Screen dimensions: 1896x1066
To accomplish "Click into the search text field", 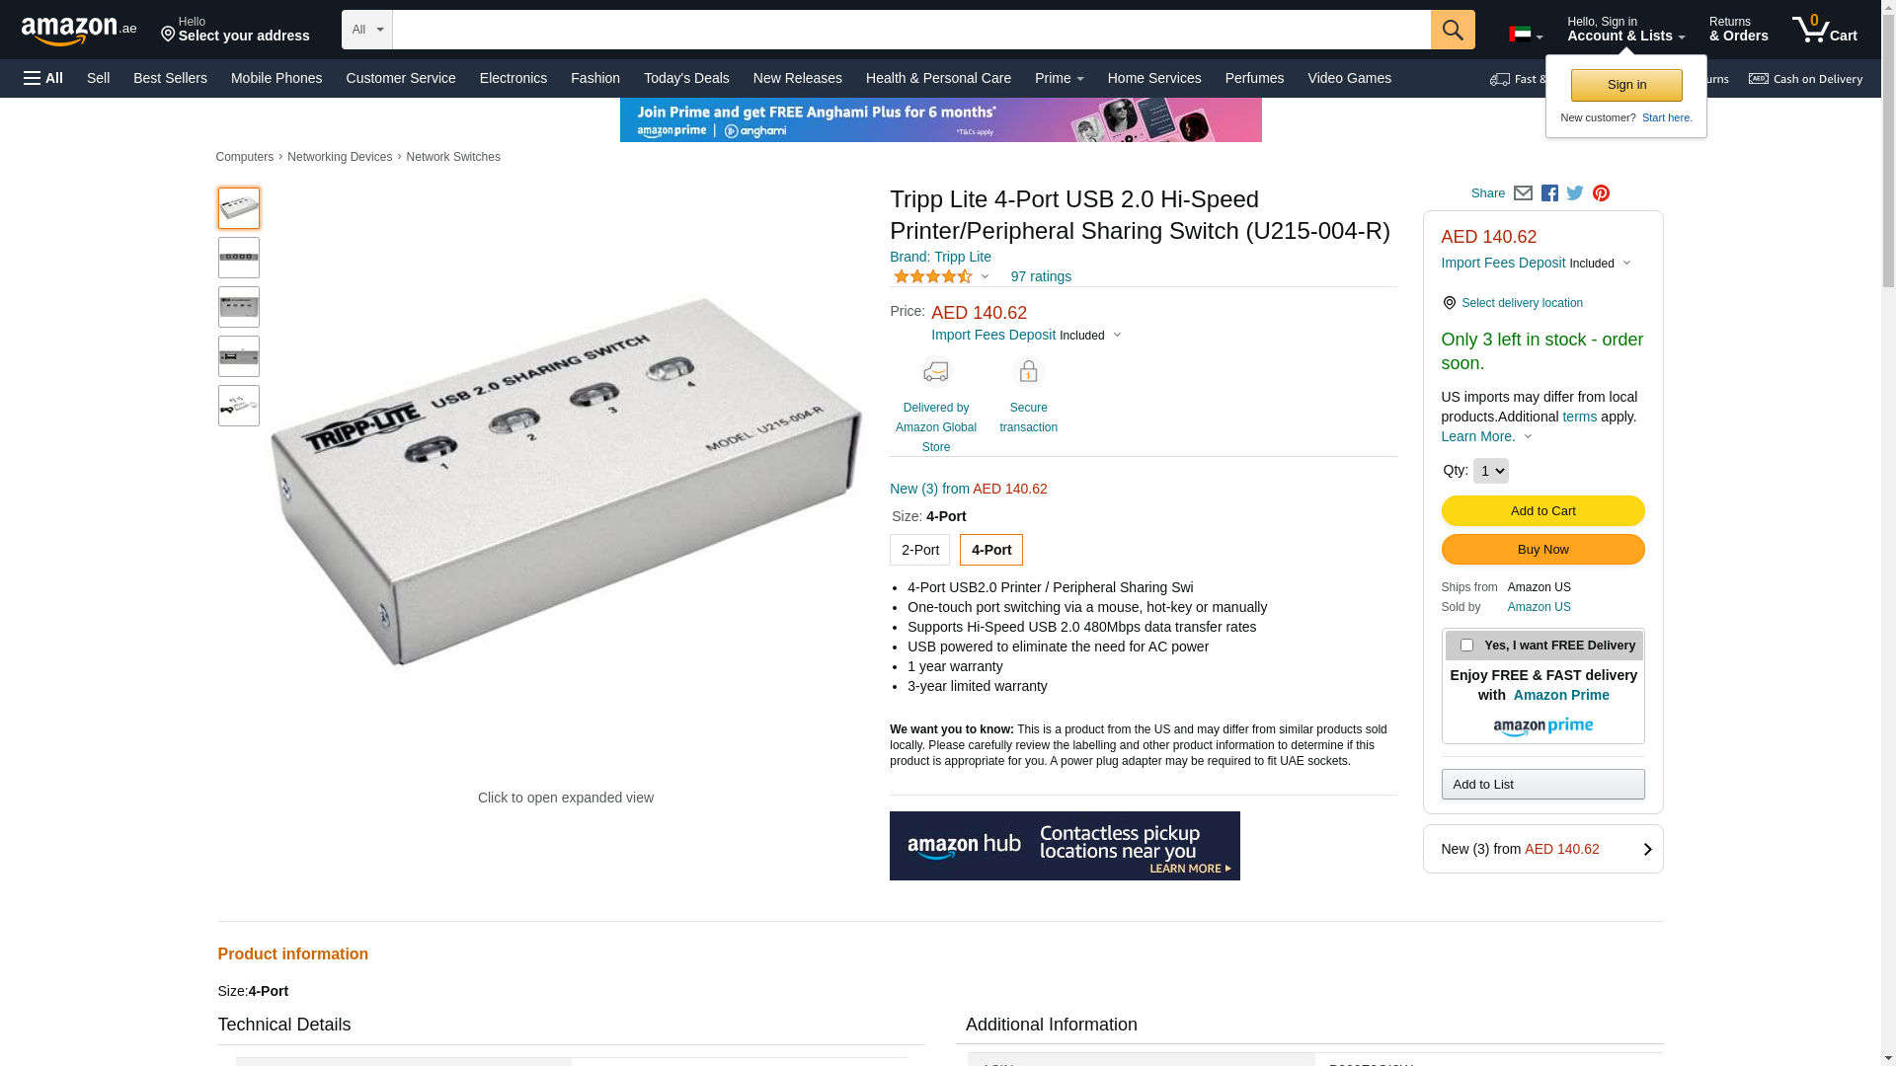I will tap(910, 30).
